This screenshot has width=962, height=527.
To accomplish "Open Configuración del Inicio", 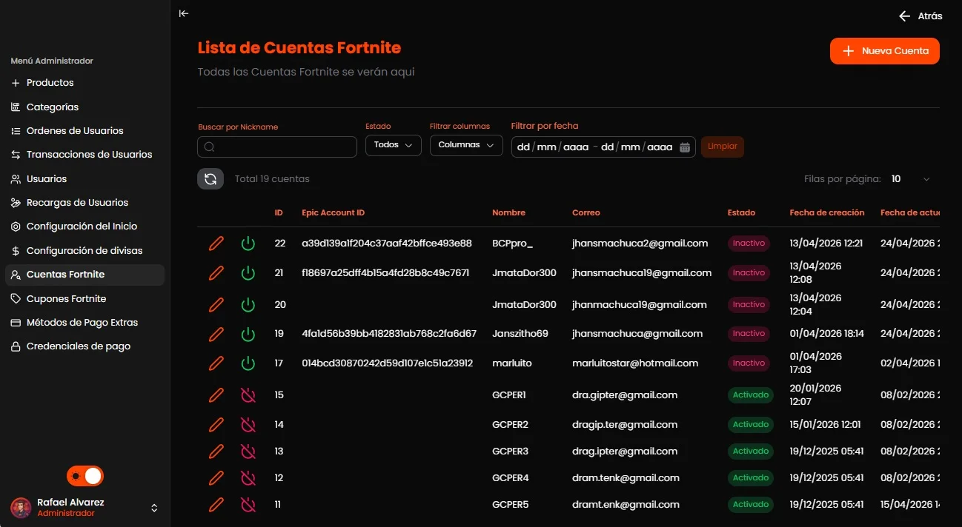I will pos(84,226).
